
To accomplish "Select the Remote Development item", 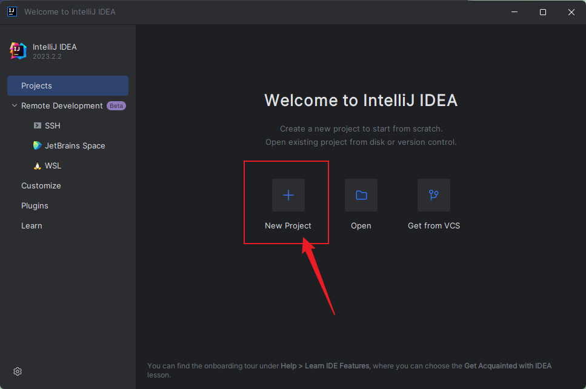I will coord(62,106).
